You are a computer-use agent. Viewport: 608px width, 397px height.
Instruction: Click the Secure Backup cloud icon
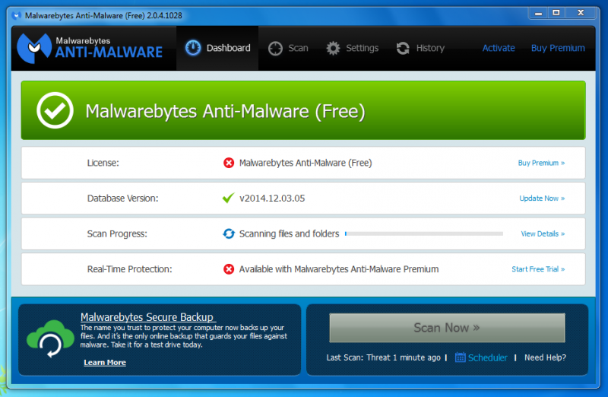point(50,338)
